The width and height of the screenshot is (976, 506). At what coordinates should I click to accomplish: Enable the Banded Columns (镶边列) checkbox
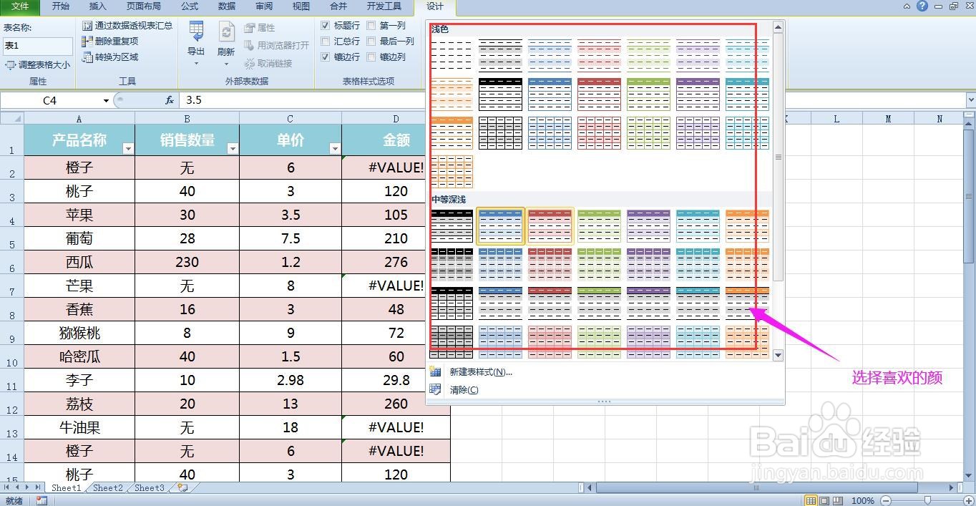point(371,57)
